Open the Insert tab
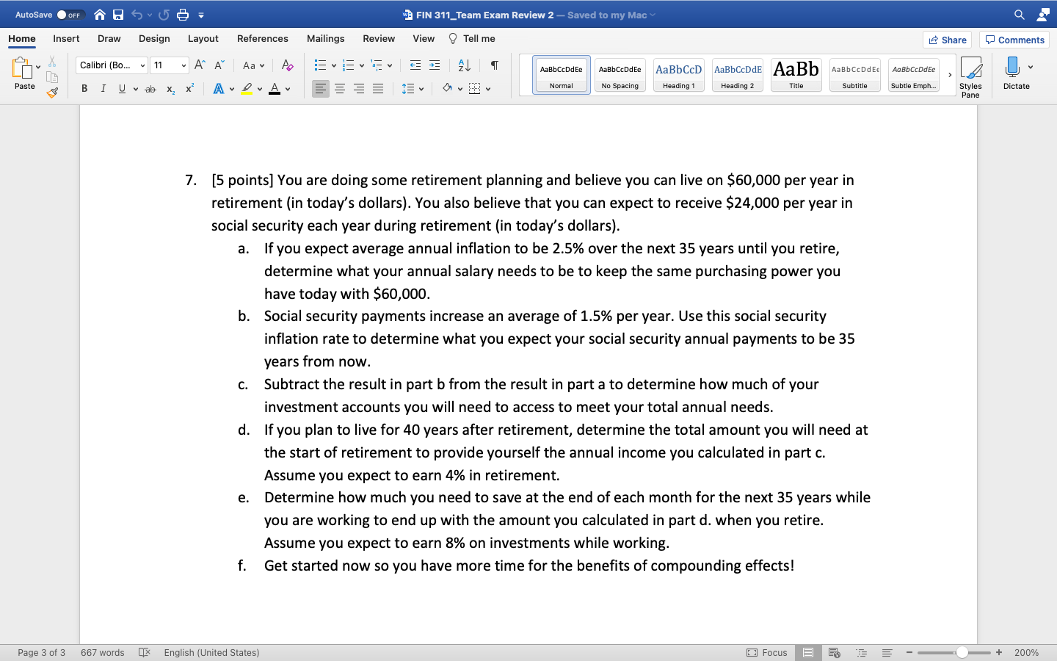Viewport: 1057px width, 661px height. tap(66, 38)
